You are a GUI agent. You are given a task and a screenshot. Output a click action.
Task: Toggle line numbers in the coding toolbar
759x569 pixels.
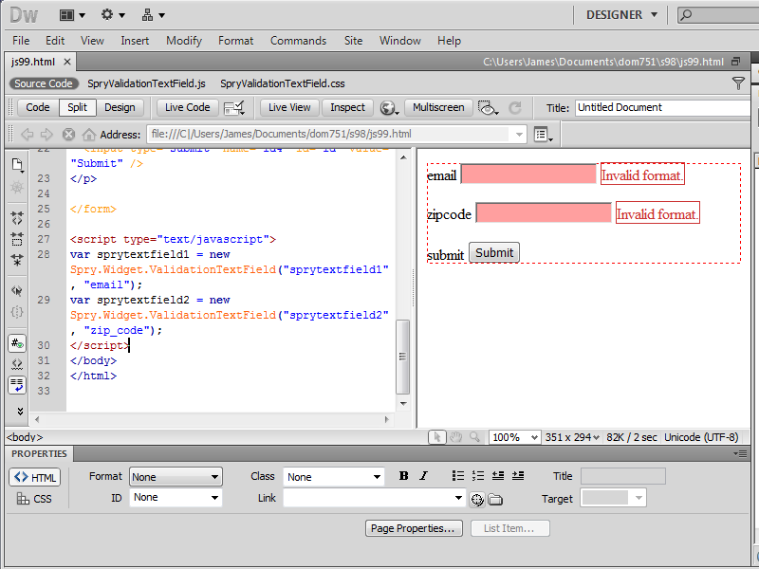tap(17, 343)
